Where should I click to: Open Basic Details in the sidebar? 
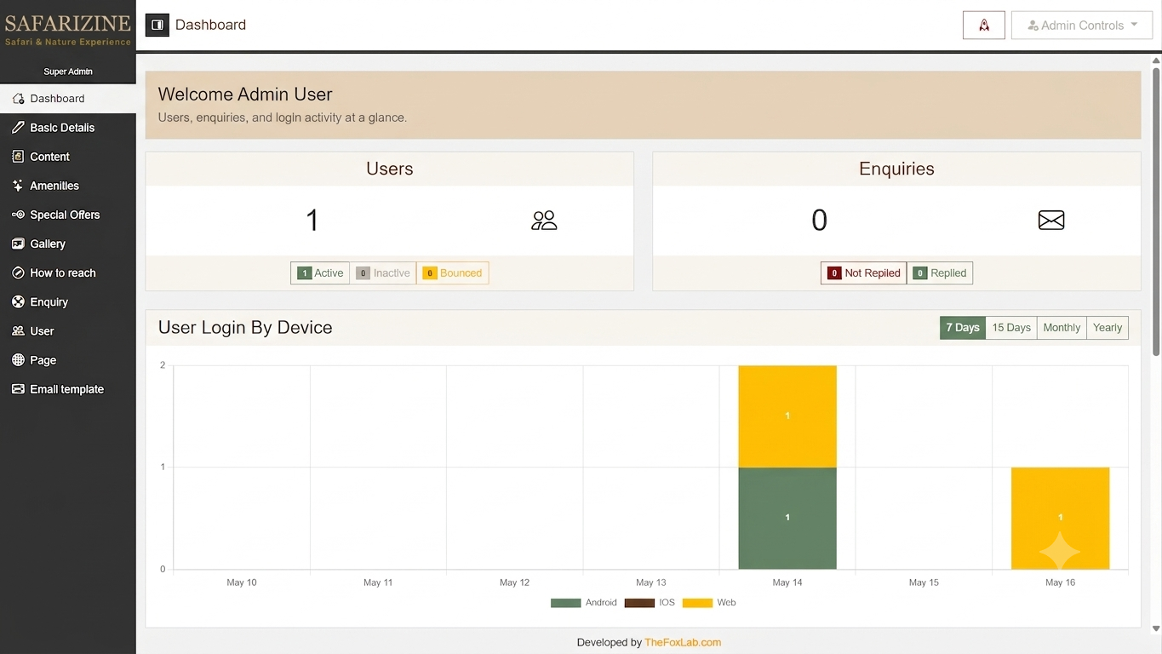click(68, 128)
